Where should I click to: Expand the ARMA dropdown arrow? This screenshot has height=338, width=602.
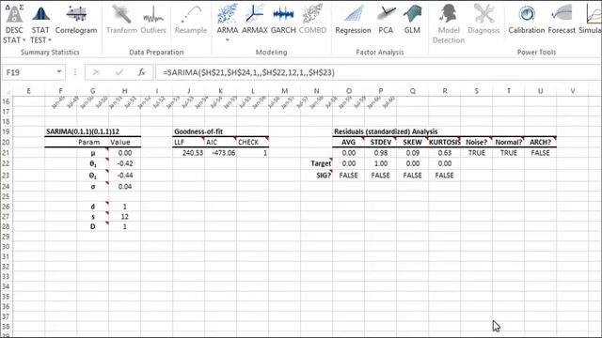(228, 39)
